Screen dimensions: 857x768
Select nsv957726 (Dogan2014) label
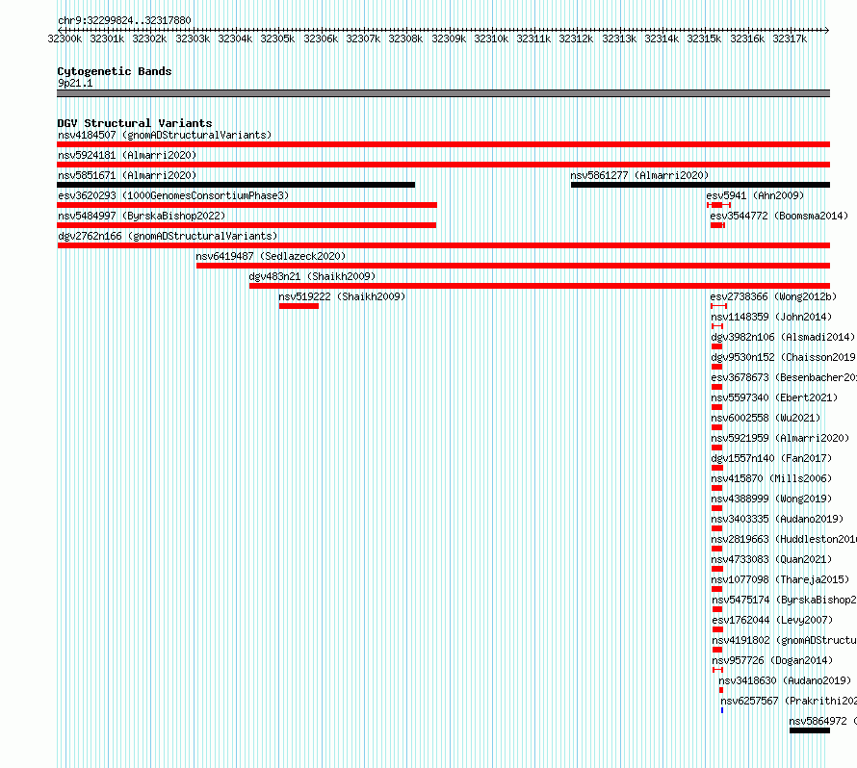[x=773, y=660]
